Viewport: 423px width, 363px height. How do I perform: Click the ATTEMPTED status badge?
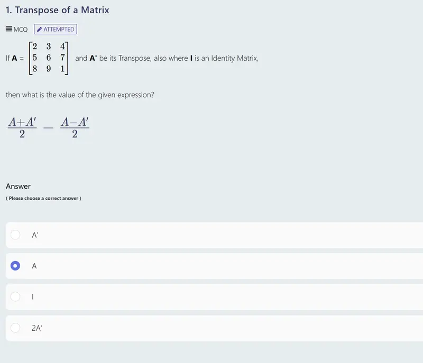(56, 29)
